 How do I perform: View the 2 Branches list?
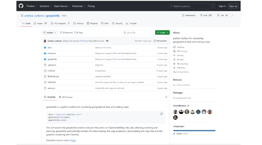pos(67,33)
